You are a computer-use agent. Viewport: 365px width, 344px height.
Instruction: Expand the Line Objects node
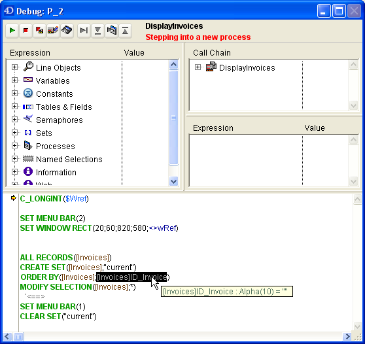(x=14, y=67)
